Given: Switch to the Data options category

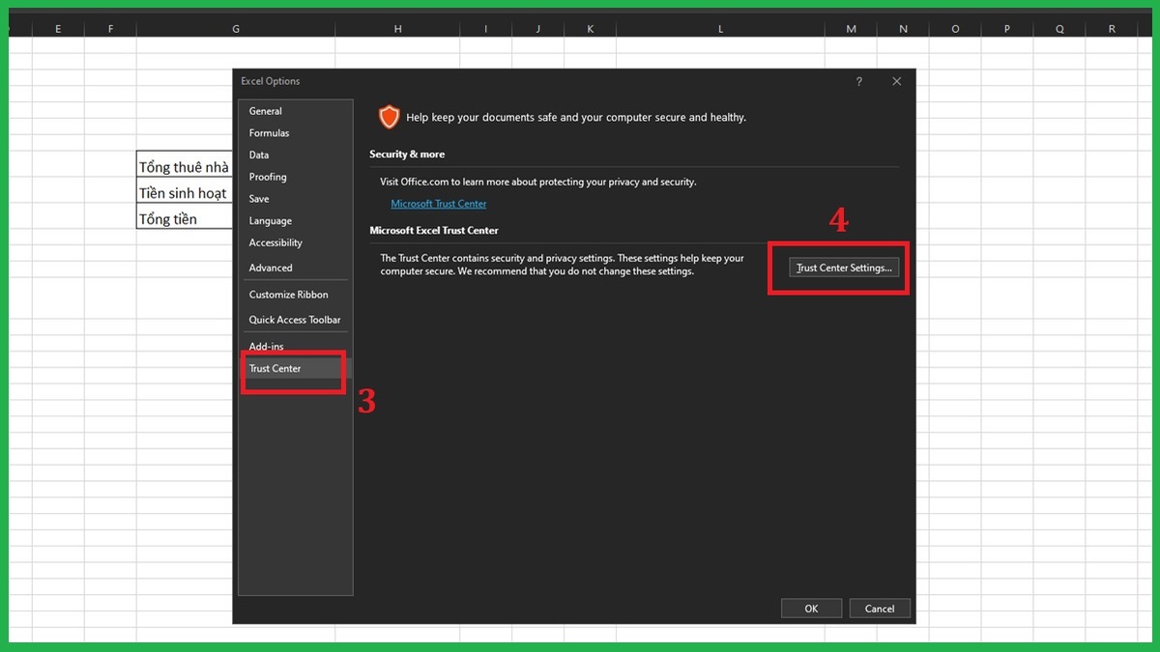Looking at the screenshot, I should [259, 155].
